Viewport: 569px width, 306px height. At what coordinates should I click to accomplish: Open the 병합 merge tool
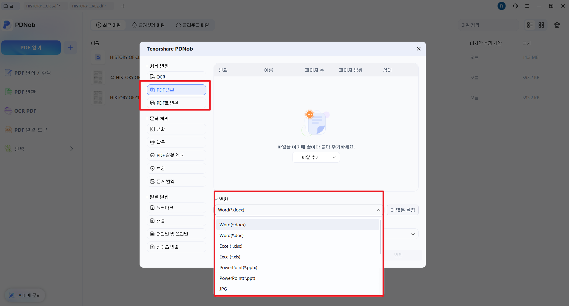(176, 129)
